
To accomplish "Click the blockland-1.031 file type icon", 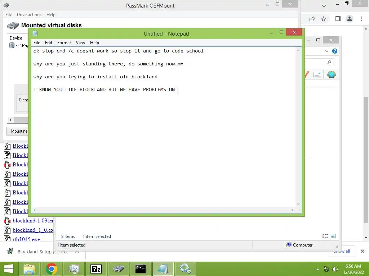I will click(x=7, y=221).
